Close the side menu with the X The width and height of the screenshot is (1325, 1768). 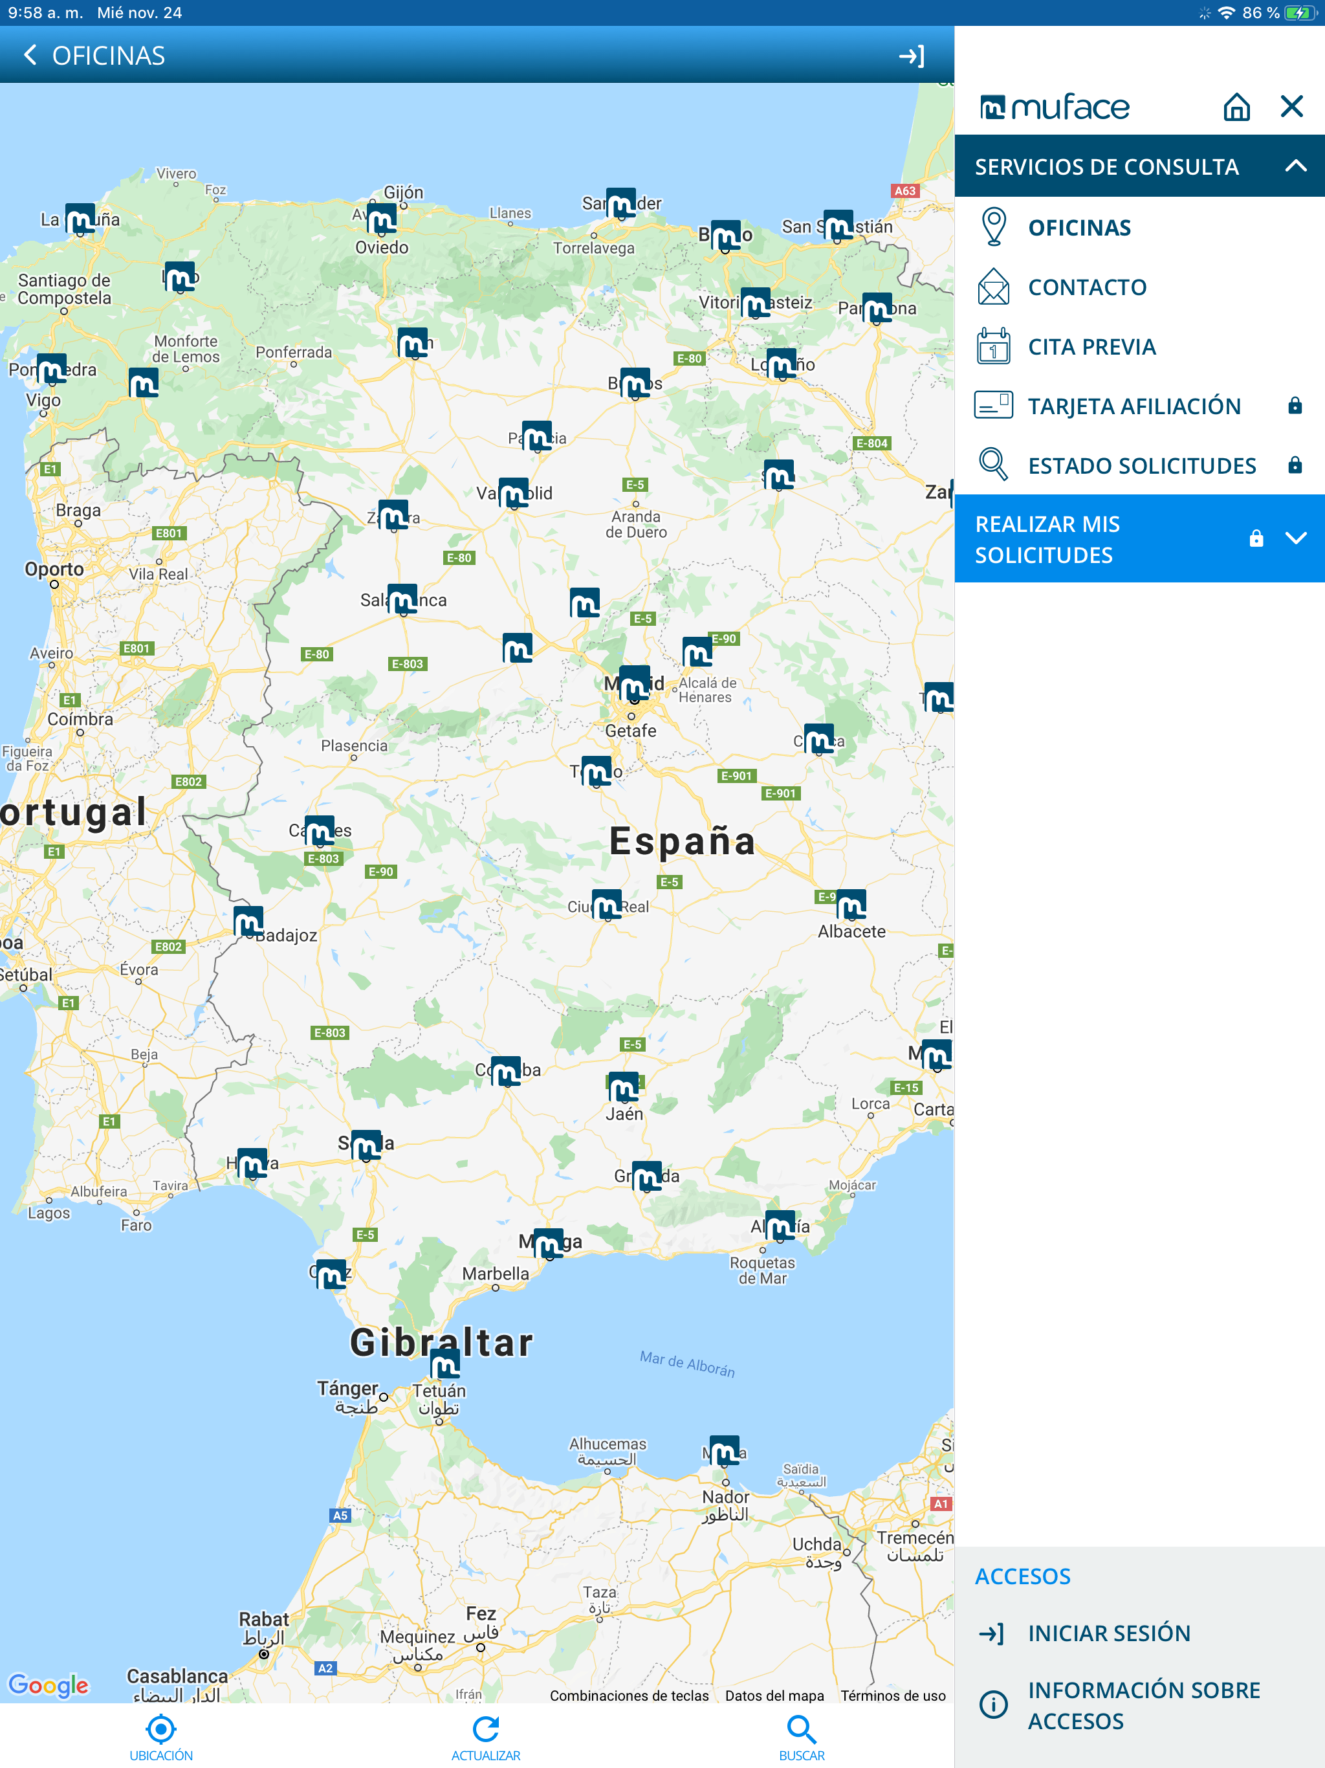coord(1291,106)
